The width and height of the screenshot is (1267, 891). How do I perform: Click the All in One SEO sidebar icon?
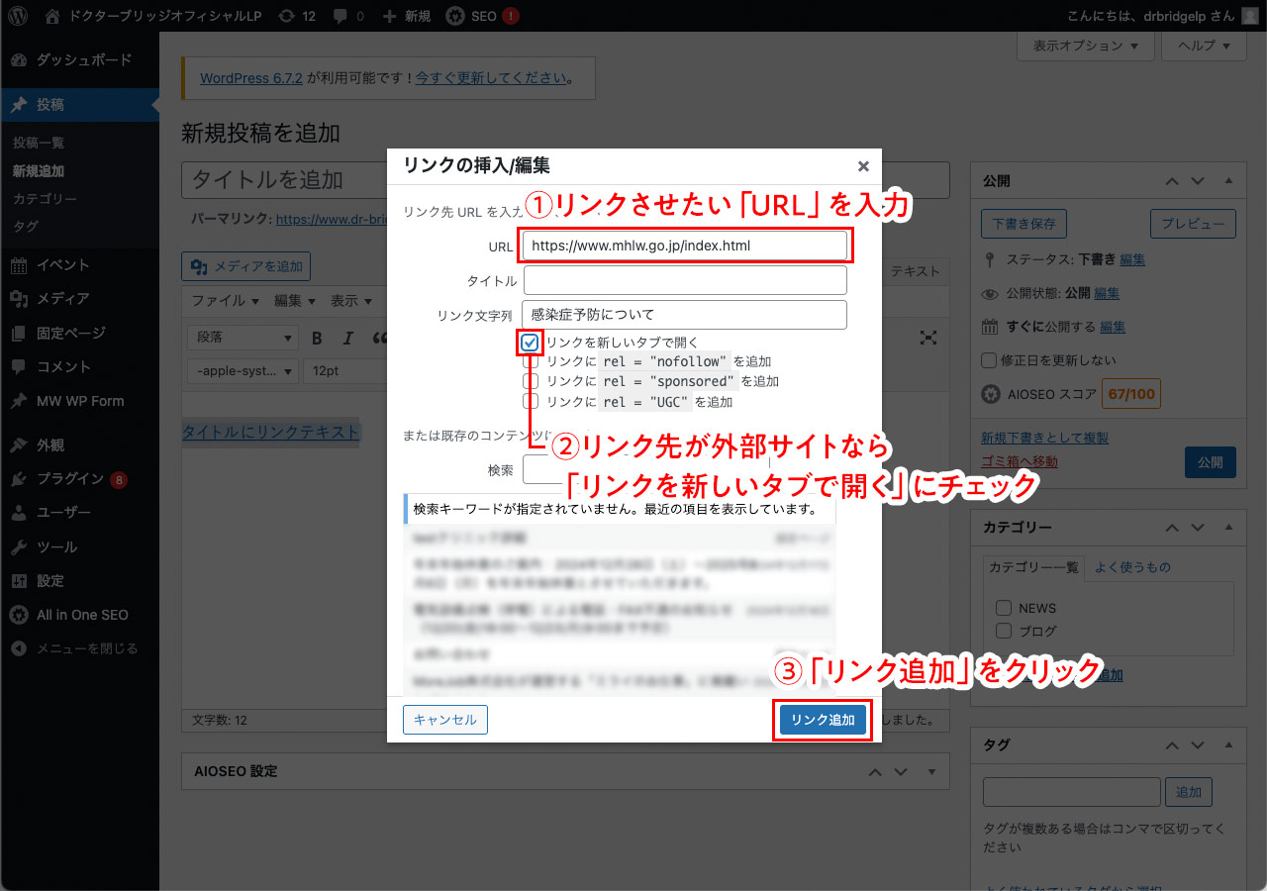[x=19, y=615]
